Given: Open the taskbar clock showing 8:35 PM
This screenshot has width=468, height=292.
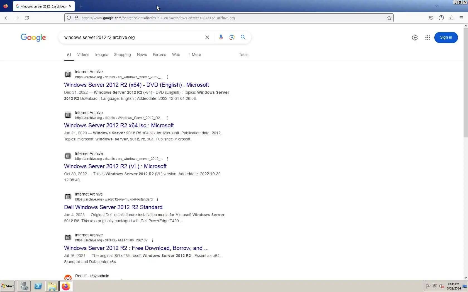Looking at the screenshot, I should pos(454,286).
